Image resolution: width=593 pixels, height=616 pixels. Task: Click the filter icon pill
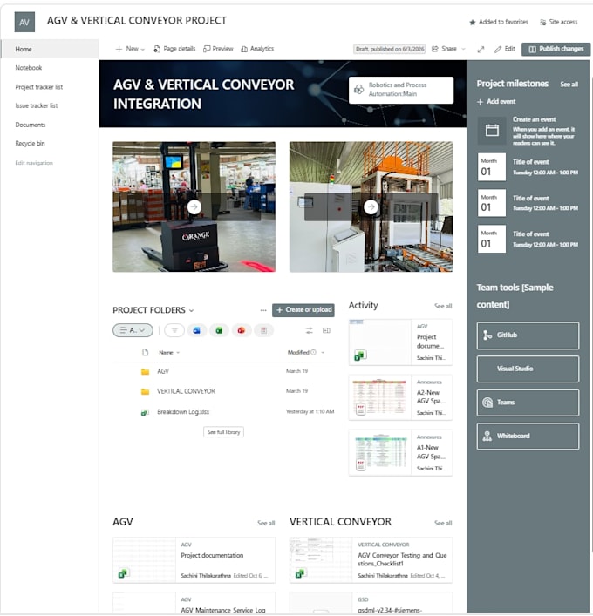(174, 330)
